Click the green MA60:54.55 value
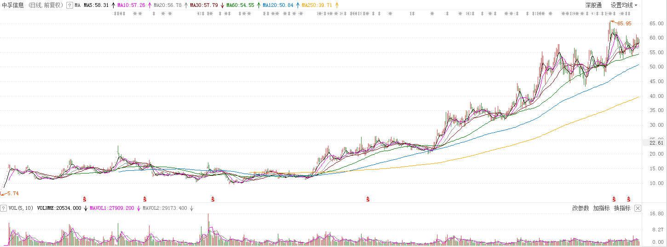The width and height of the screenshot is (667, 247). (240, 6)
